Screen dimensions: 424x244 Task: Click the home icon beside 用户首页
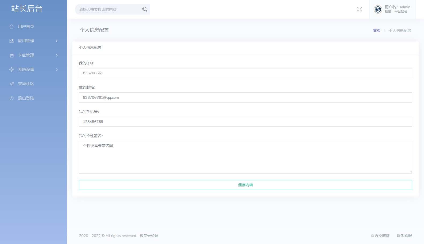click(12, 27)
